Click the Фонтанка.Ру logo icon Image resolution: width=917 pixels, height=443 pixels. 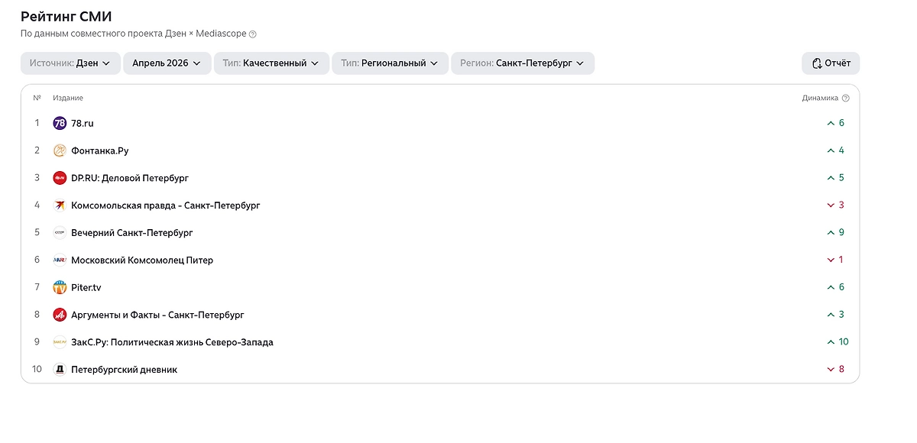pos(60,150)
